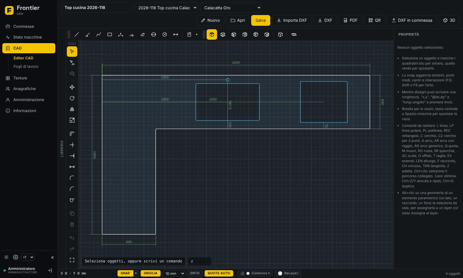This screenshot has height=278, width=463.
Task: Open the Texture section
Action: pos(29,78)
